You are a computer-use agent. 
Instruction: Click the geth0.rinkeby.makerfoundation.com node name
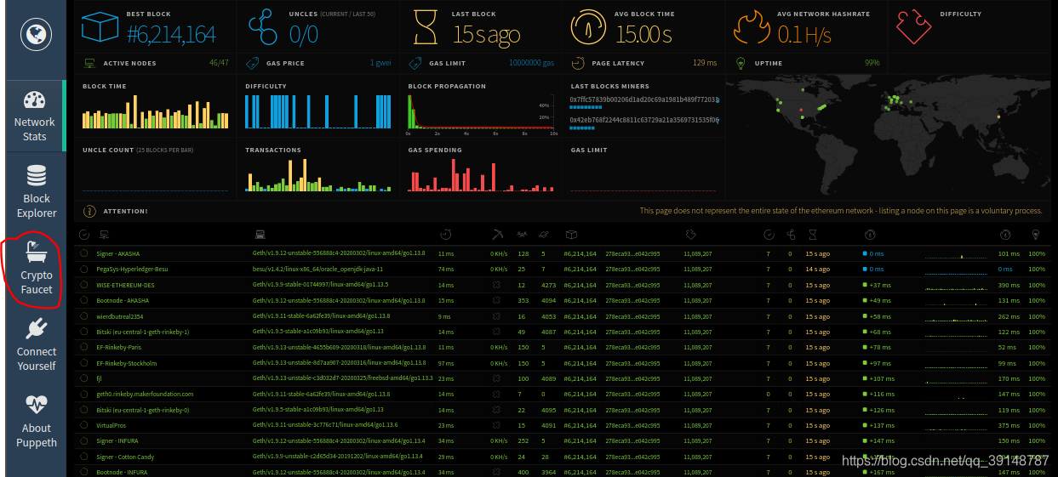click(x=145, y=394)
